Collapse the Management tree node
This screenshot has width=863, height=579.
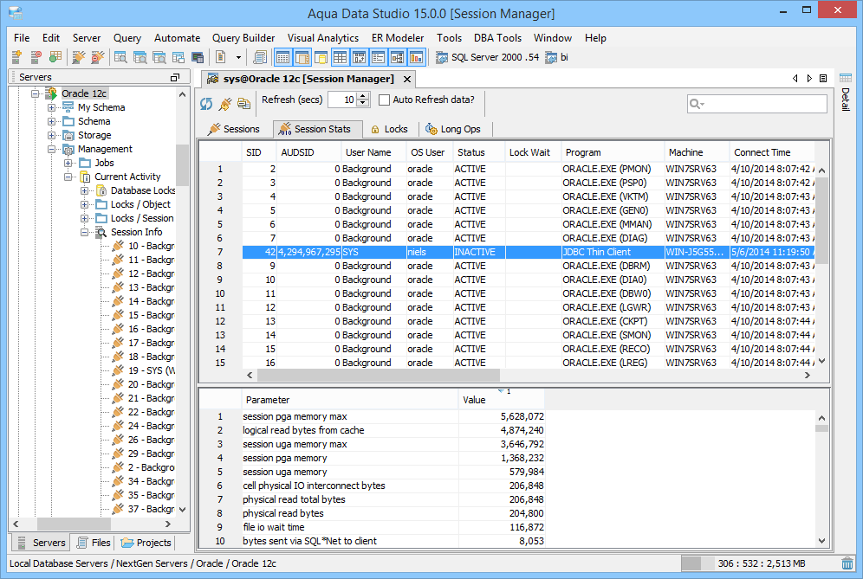click(51, 149)
